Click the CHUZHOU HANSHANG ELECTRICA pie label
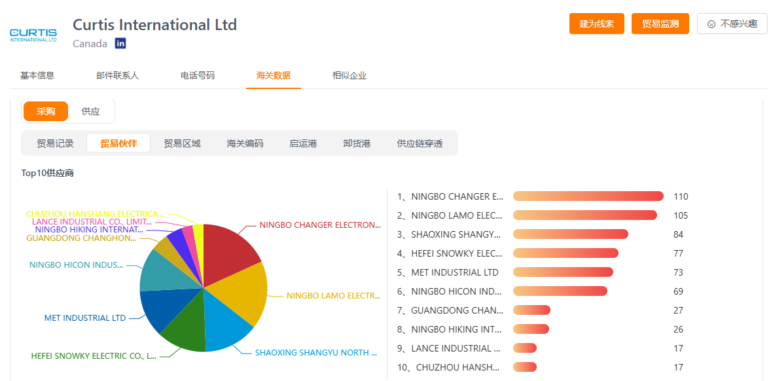The image size is (771, 381). click(x=95, y=214)
